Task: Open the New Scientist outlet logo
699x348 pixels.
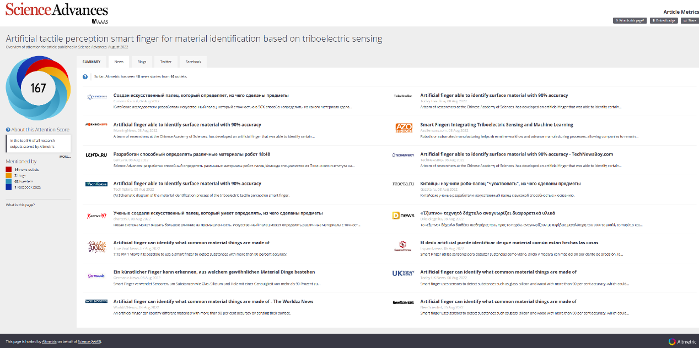Action: click(x=403, y=302)
